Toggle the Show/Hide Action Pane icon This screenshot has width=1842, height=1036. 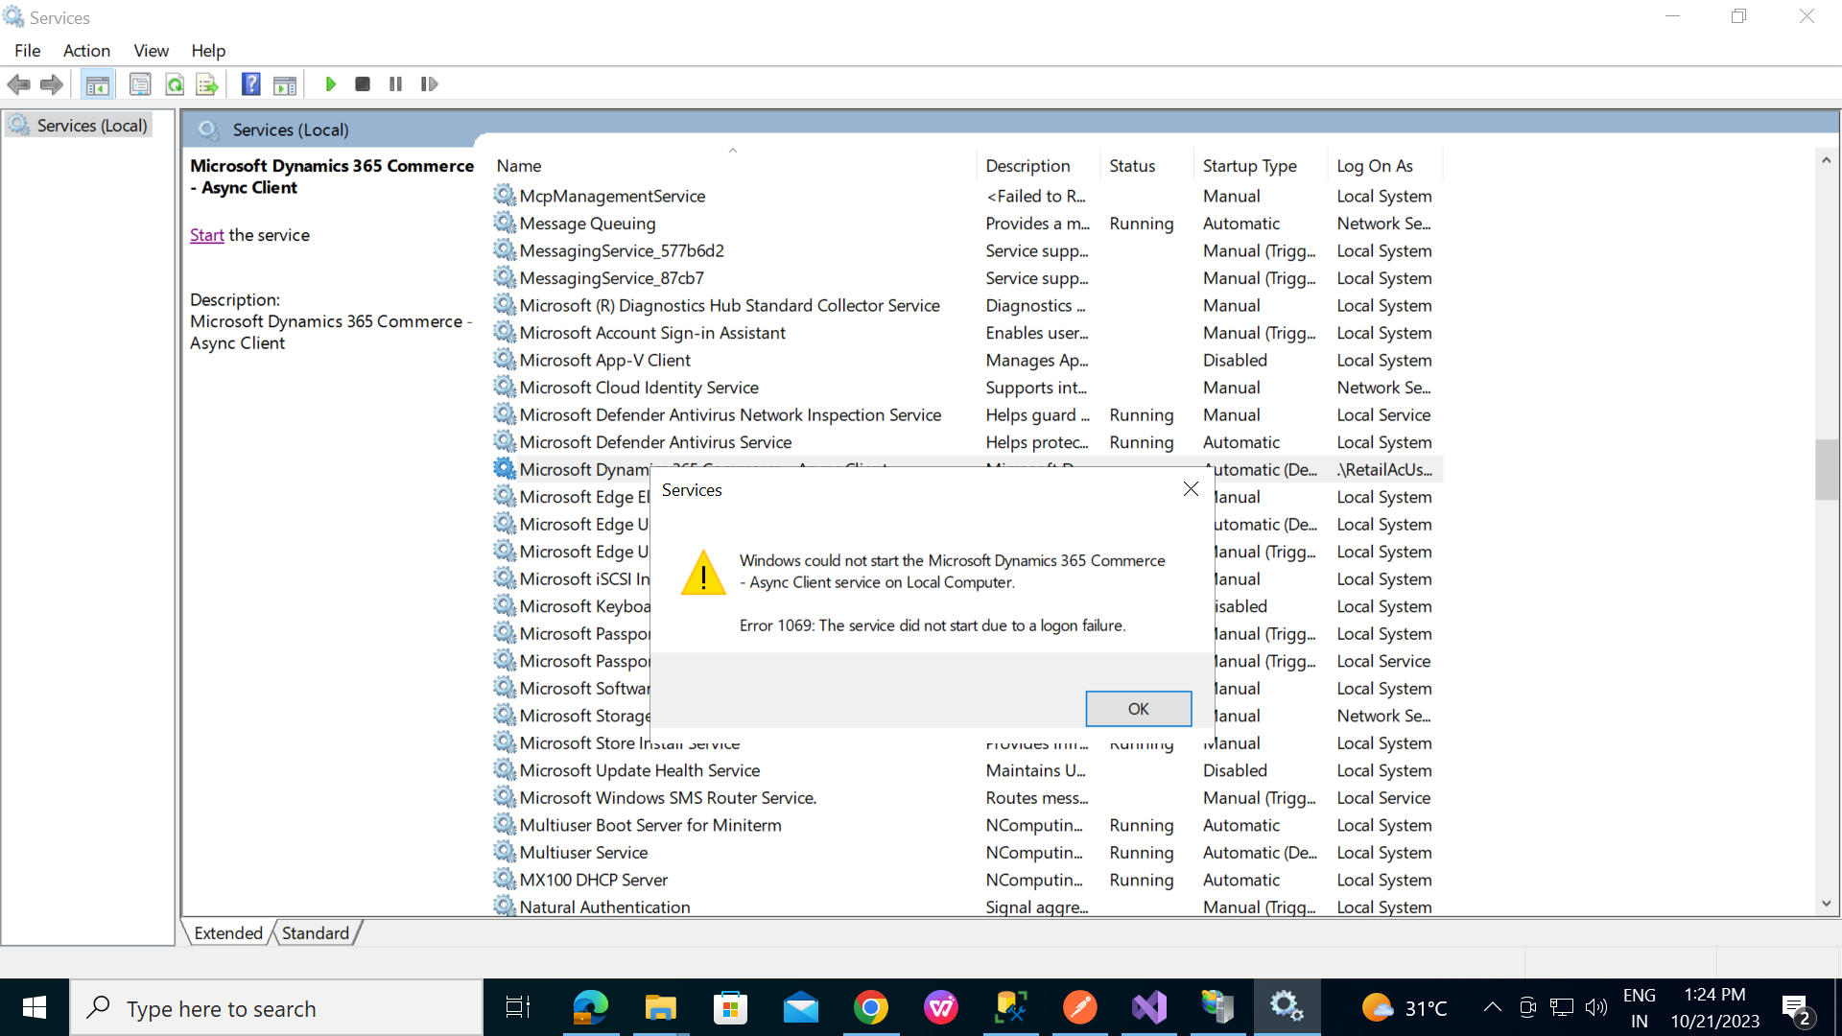click(x=285, y=84)
